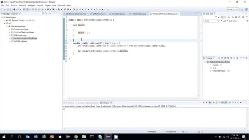Open File Explorer from the taskbar
Viewport: 249px width, 140px height.
point(84,136)
